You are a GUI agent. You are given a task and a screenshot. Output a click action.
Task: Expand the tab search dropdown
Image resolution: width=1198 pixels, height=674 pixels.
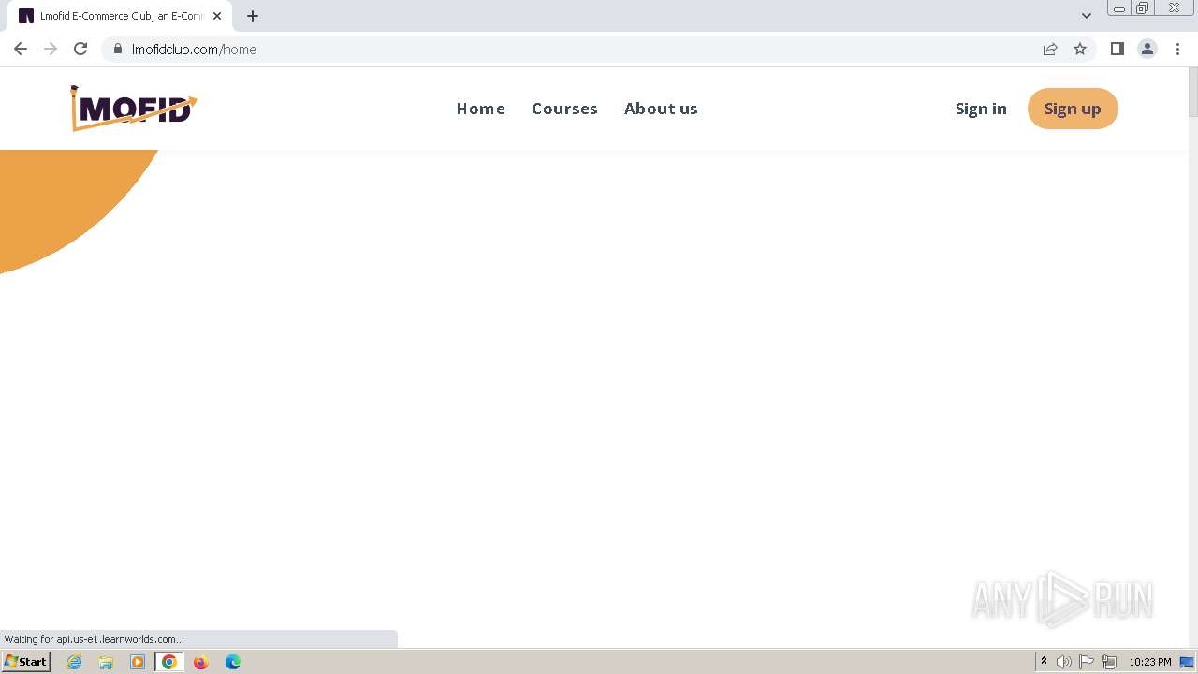[x=1087, y=16]
